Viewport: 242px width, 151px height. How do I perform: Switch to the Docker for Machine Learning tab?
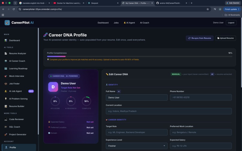coord(69,3)
